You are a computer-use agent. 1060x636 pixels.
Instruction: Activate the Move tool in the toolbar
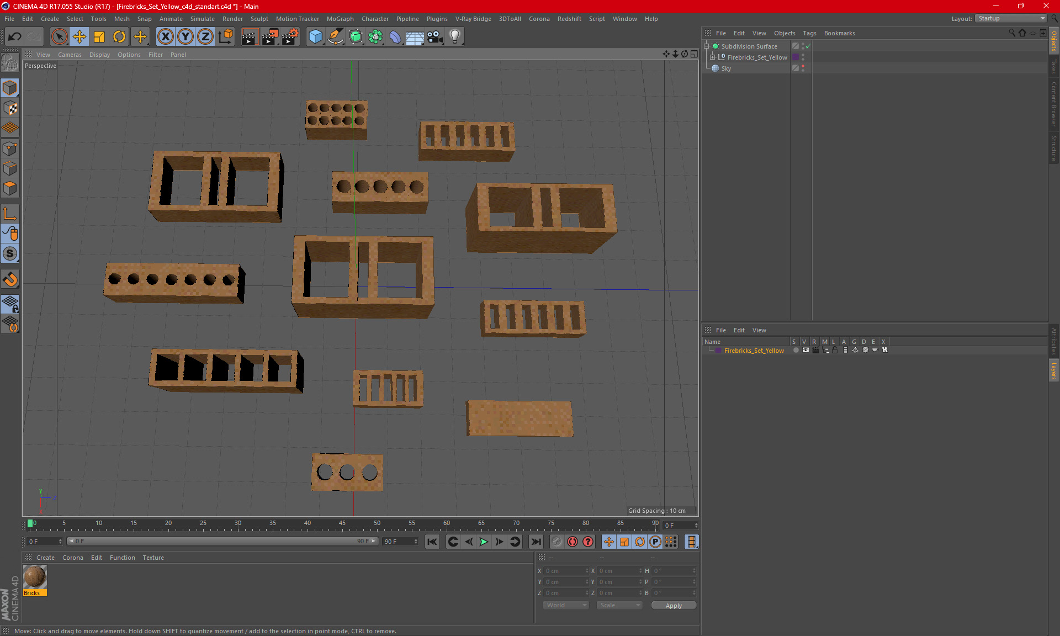click(x=79, y=37)
